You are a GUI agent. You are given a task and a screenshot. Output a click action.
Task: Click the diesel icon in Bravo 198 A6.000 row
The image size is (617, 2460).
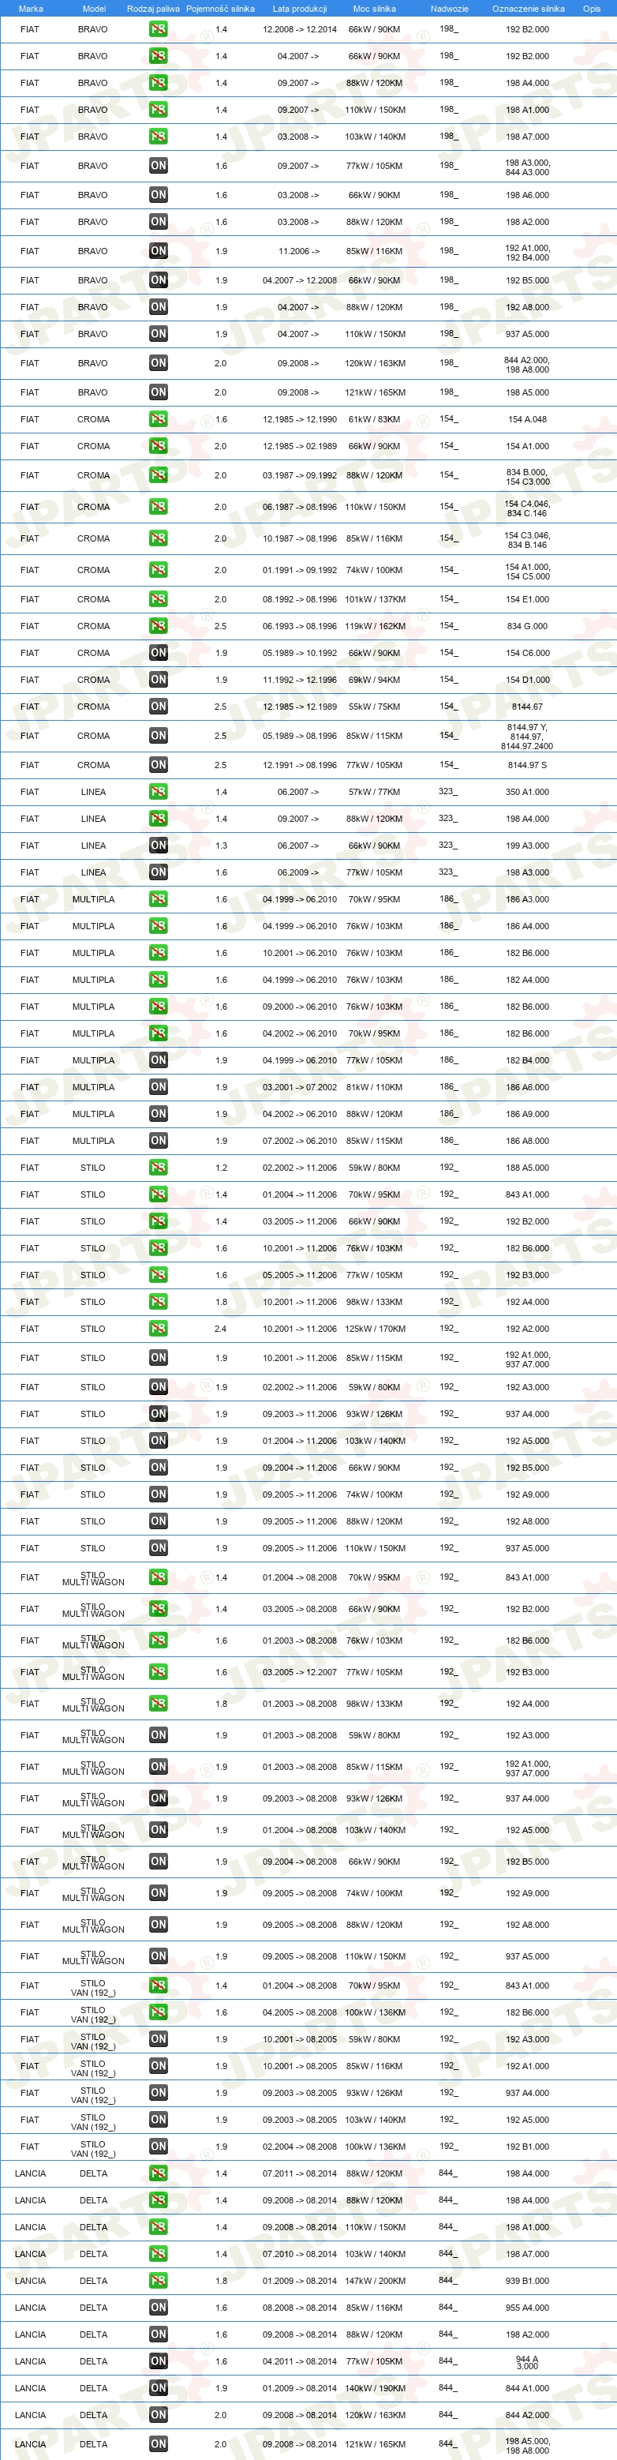click(x=159, y=195)
